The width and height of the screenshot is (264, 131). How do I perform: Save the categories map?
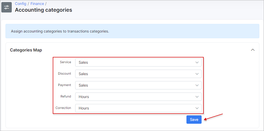(x=194, y=120)
